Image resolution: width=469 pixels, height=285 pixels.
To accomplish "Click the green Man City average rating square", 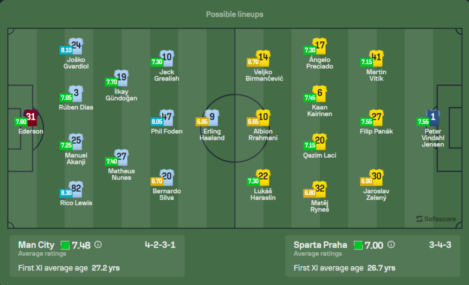I will click(65, 245).
